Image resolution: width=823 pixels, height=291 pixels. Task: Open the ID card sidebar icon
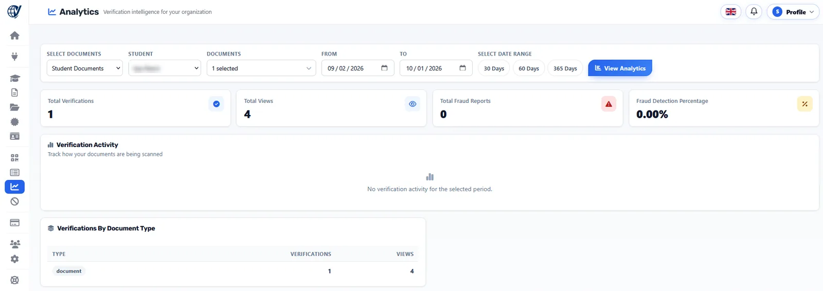tap(14, 136)
